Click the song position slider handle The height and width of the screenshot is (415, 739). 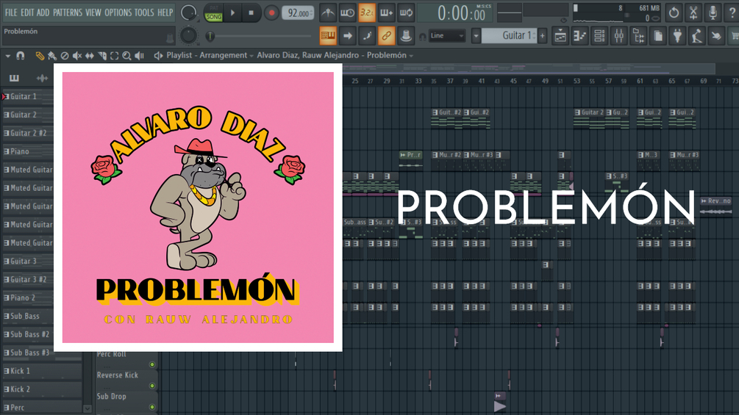(x=210, y=36)
